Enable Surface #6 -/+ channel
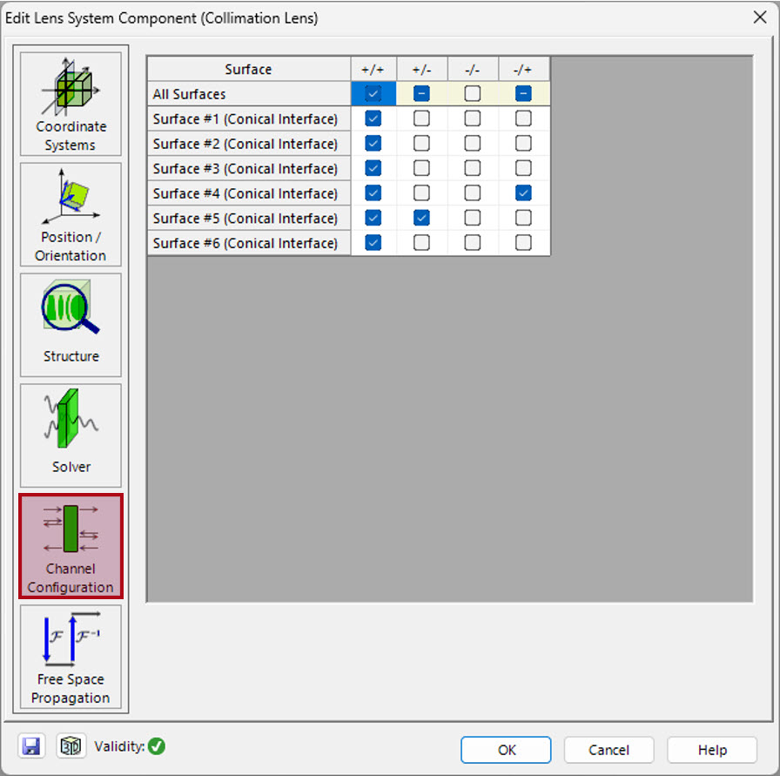 click(523, 243)
